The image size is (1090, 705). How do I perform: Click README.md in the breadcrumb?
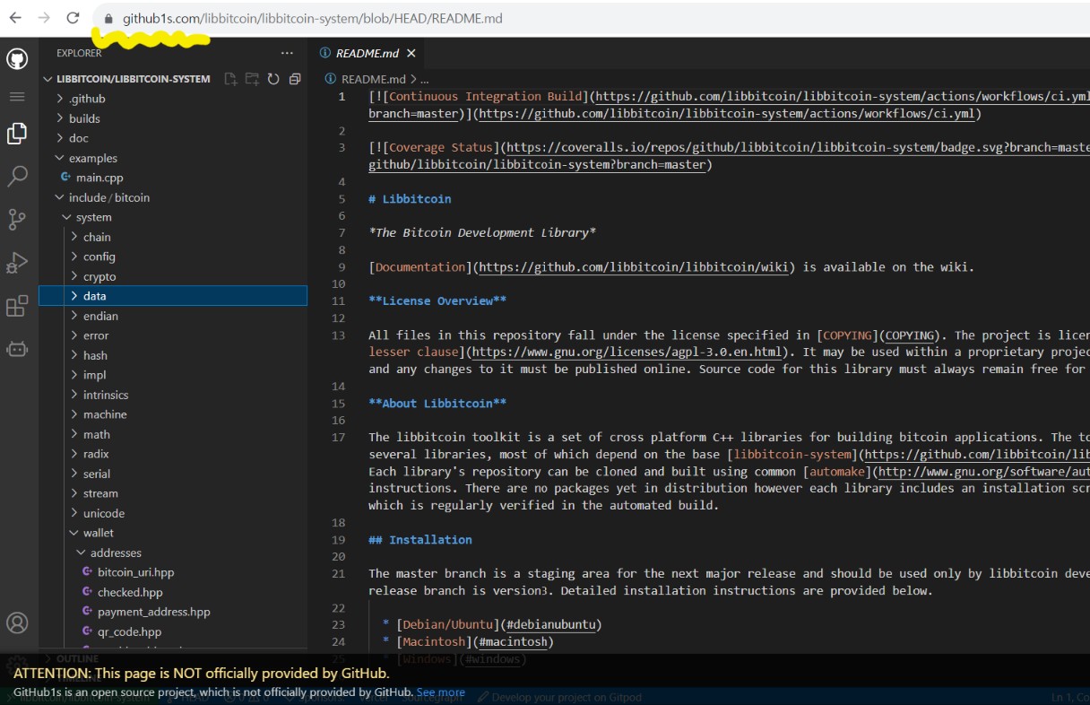click(x=373, y=79)
